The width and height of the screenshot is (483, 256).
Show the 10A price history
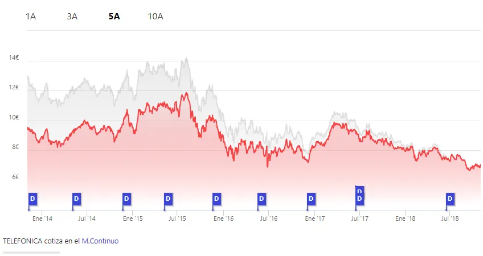(x=155, y=16)
